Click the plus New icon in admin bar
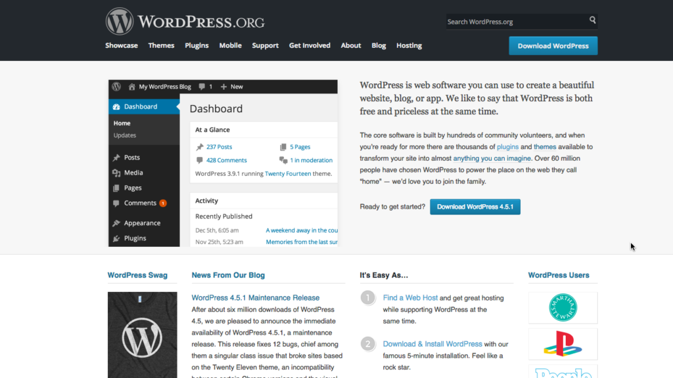The image size is (673, 378). (x=223, y=87)
